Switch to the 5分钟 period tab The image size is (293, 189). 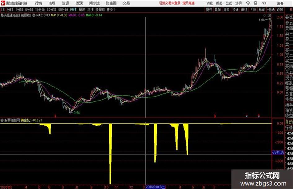(x=29, y=10)
